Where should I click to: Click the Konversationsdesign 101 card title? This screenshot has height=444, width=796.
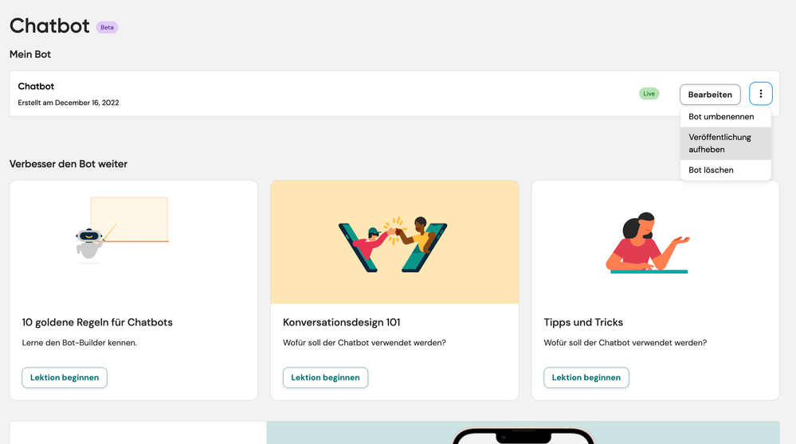tap(342, 322)
